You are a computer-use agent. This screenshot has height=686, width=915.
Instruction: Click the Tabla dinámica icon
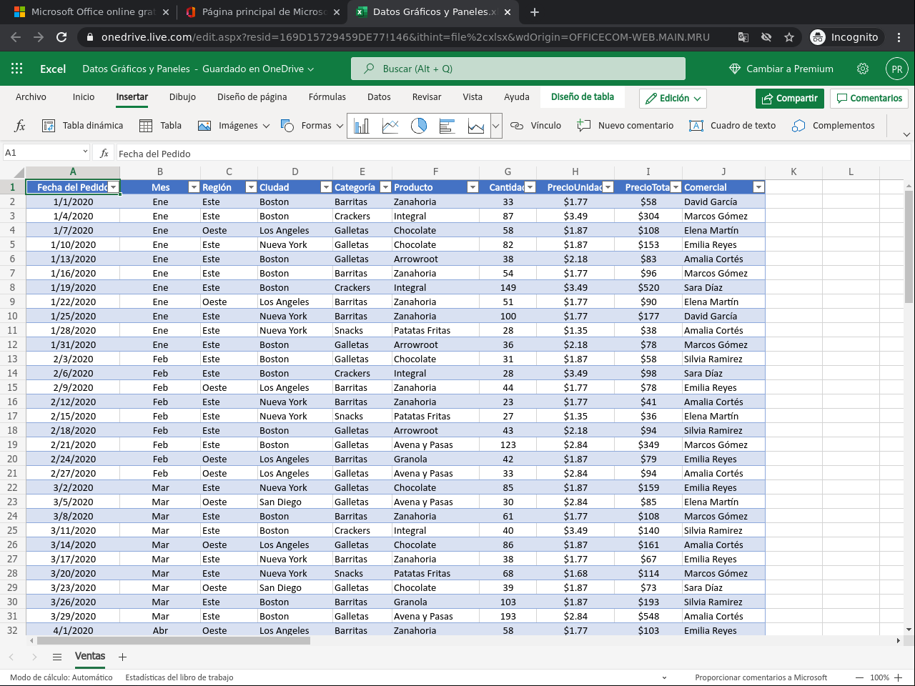[x=49, y=126]
